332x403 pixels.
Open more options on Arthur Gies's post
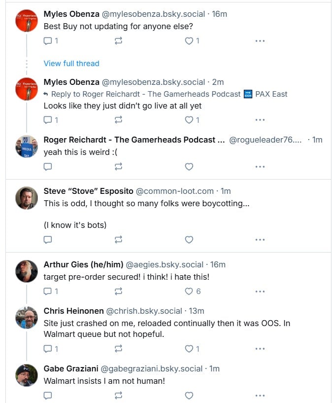(260, 292)
